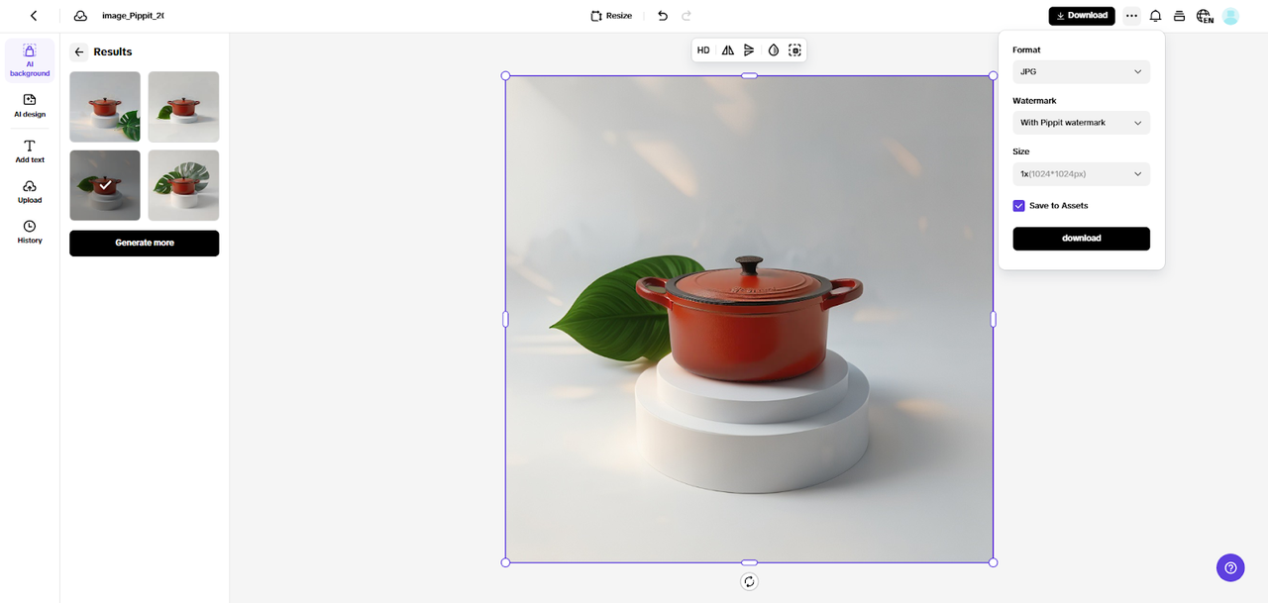Switch to the AI design tab
Viewport: 1268px width, 603px height.
(30, 105)
